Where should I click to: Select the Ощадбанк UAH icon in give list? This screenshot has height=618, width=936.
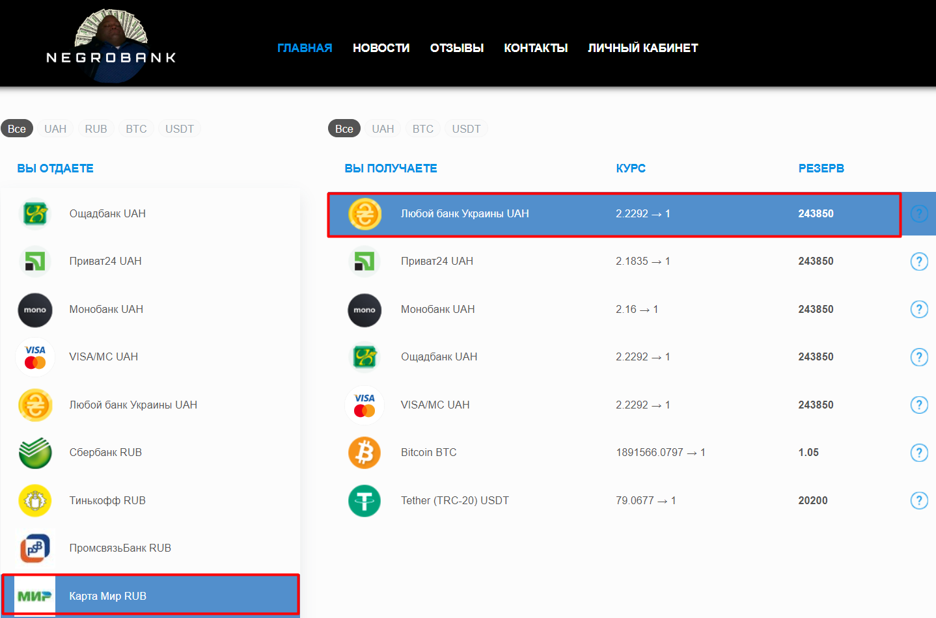(36, 213)
